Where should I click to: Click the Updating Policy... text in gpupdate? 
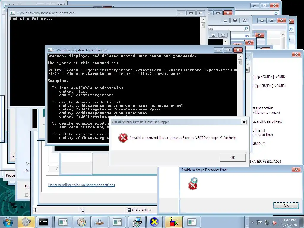pos(31,19)
